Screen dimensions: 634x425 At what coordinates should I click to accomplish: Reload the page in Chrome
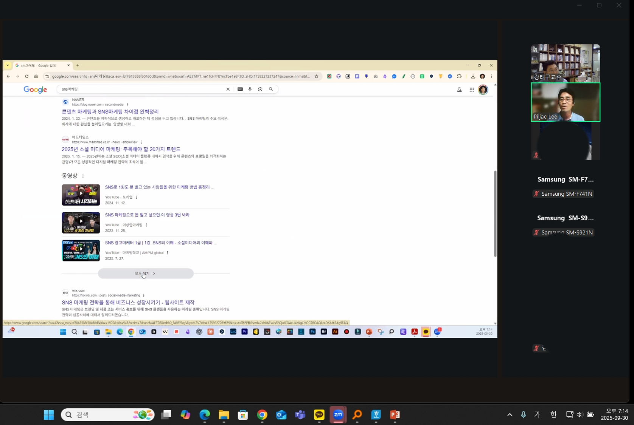click(27, 76)
